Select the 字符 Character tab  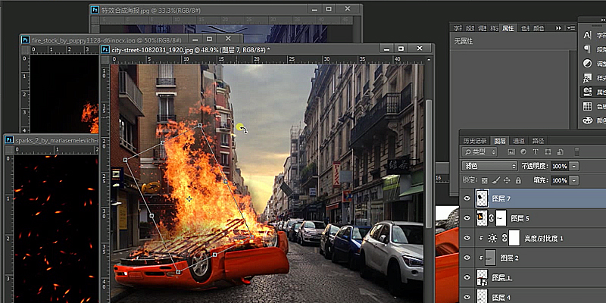pyautogui.click(x=458, y=28)
